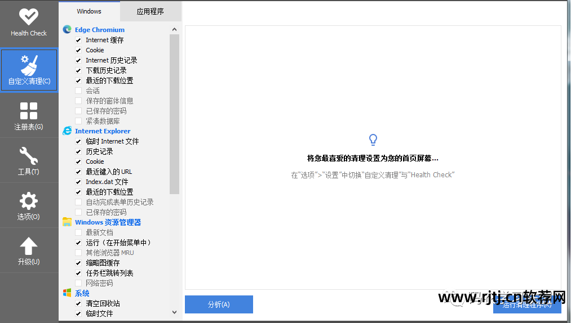Click the lightbulb tip icon
This screenshot has height=323, width=571.
[x=373, y=140]
